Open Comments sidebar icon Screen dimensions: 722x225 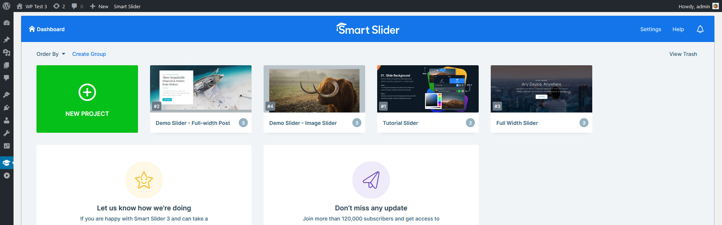tap(6, 78)
